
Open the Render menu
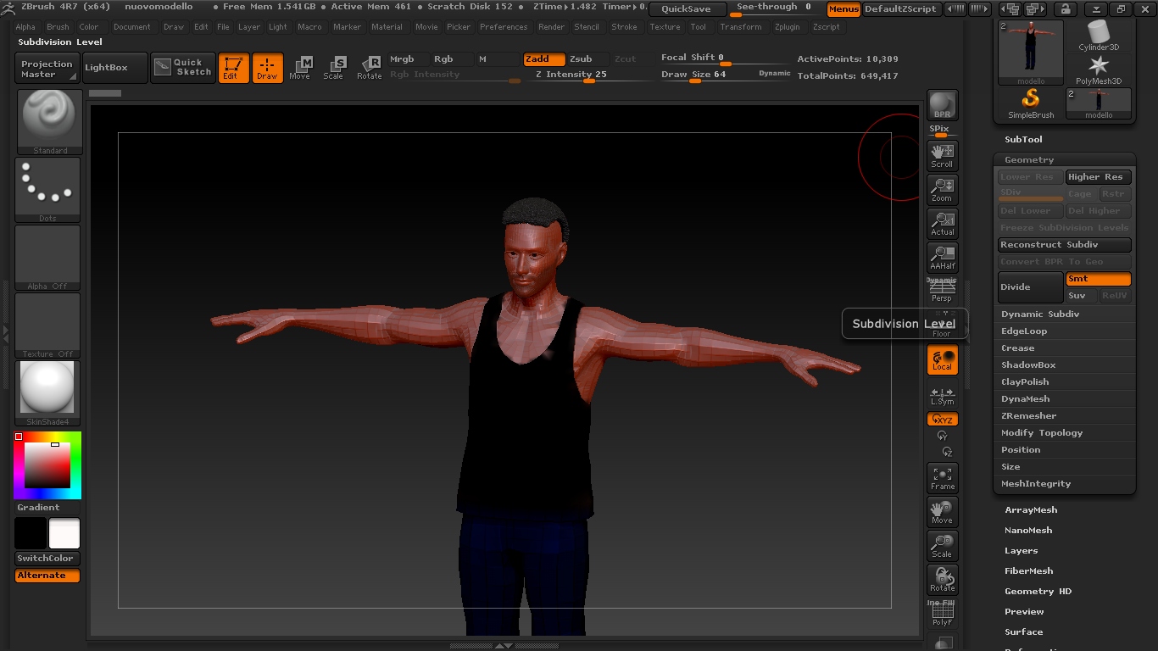[x=551, y=27]
